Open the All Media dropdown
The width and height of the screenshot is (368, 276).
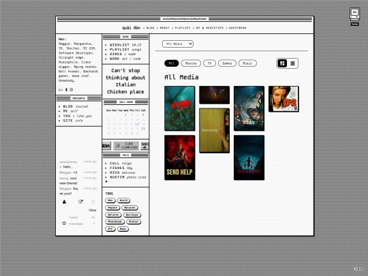tap(178, 44)
